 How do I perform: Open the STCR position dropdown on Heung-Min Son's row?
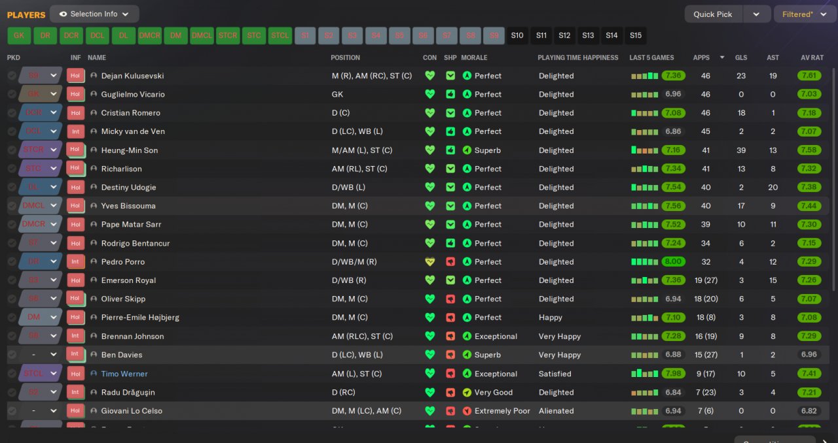(41, 150)
